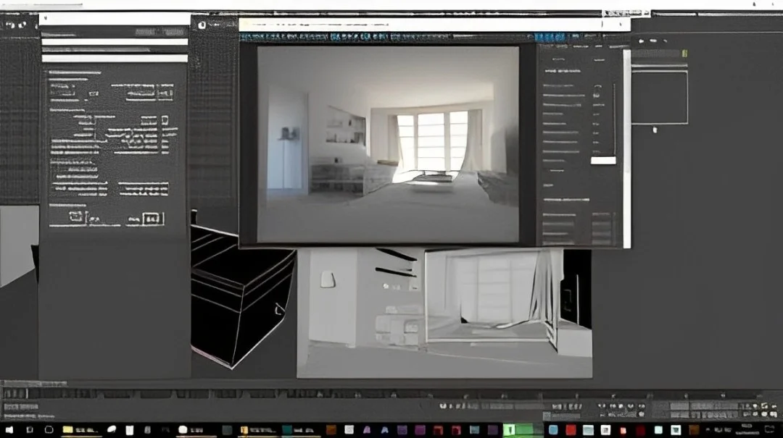Click the small green indicator in right panel
The width and height of the screenshot is (783, 438).
point(684,53)
